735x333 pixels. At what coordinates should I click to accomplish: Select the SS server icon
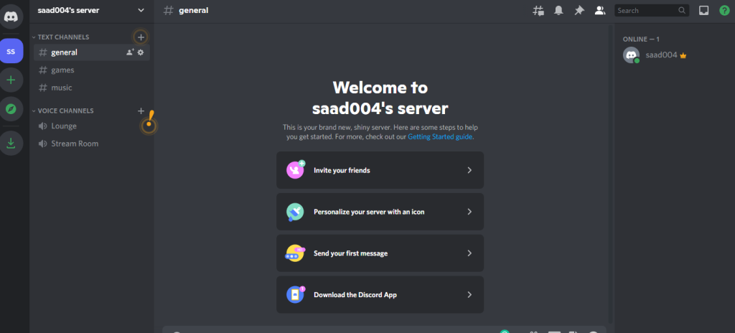point(11,51)
